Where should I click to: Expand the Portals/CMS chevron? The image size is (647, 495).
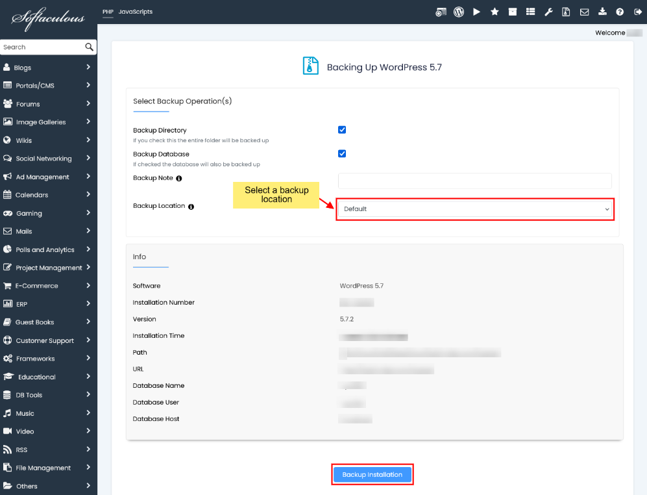coord(88,85)
